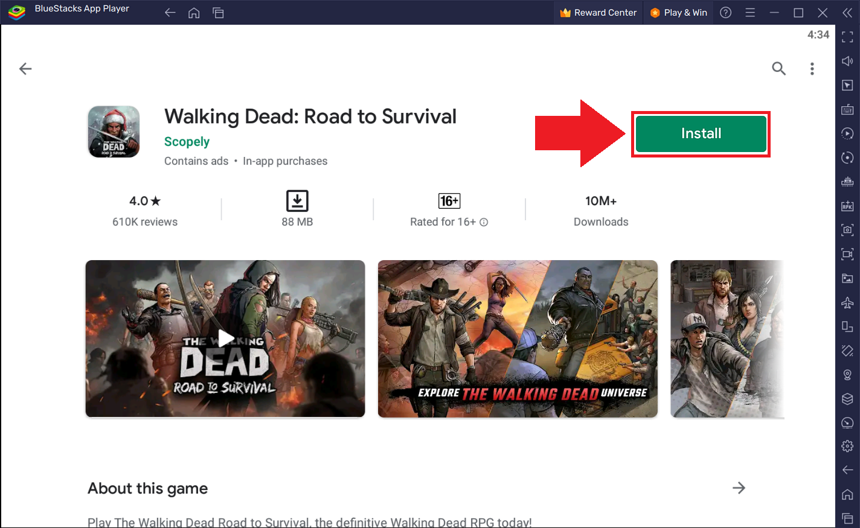Viewport: 860px width, 528px height.
Task: Click the sidebar back arrow near bottom
Action: [847, 470]
